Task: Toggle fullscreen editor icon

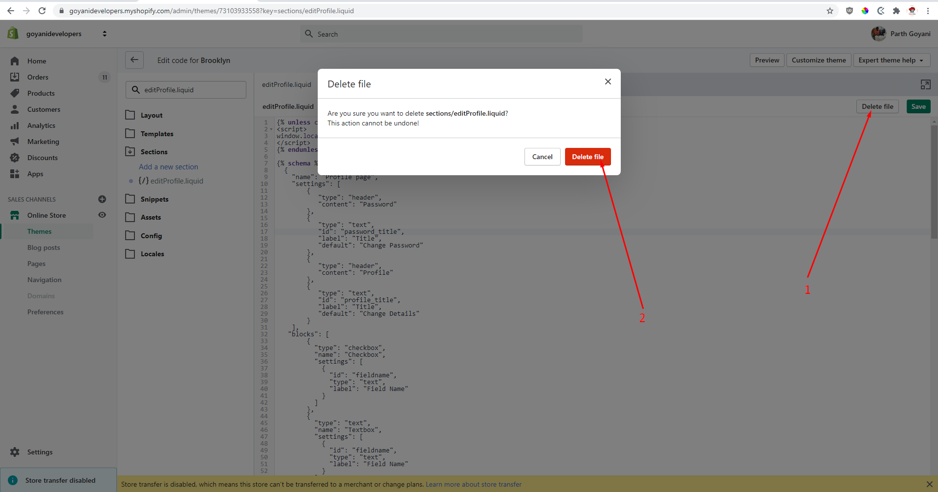Action: [925, 84]
